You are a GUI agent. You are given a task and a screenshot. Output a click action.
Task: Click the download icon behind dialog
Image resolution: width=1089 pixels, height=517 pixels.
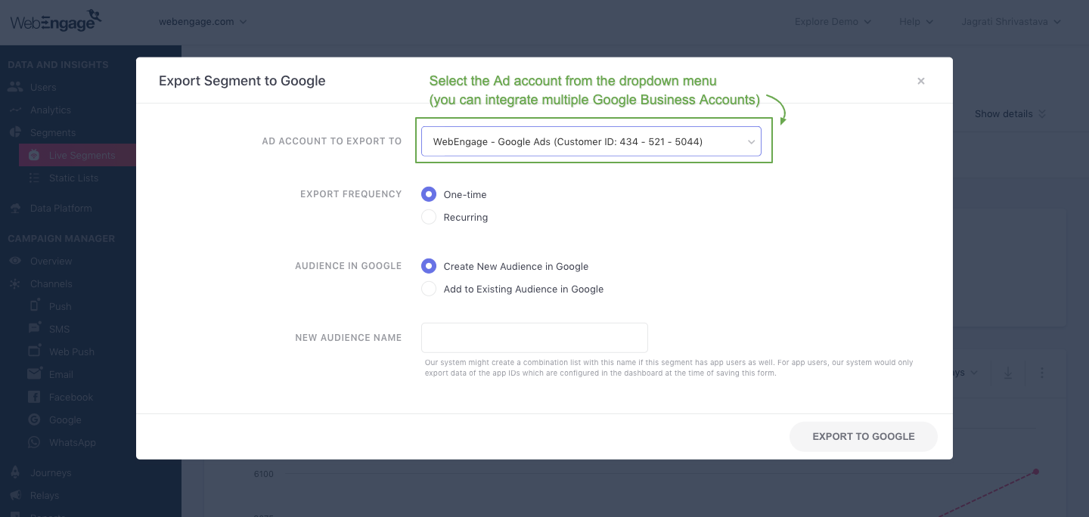tap(1007, 373)
